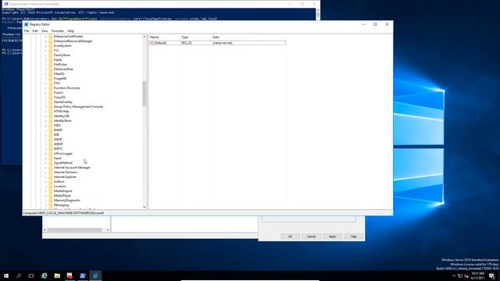Click Apply in the background dialog

(332, 237)
